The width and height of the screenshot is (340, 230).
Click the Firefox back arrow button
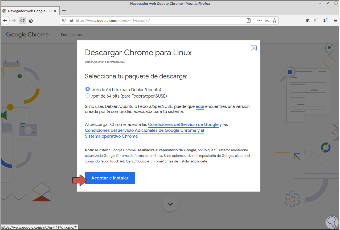5,20
